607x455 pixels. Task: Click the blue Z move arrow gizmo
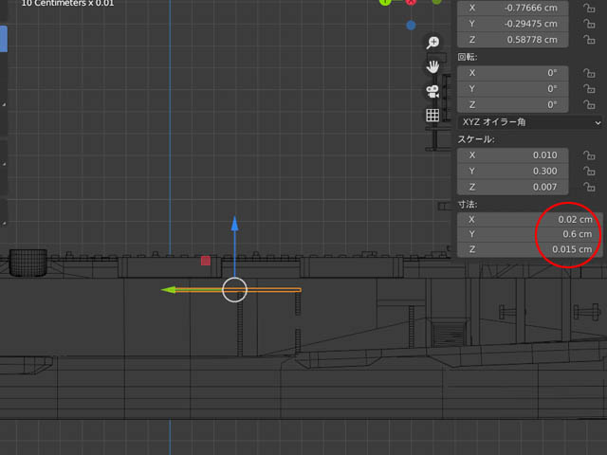pos(234,224)
